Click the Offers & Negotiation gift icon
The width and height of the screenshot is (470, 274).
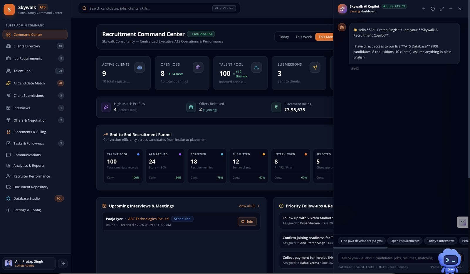9,120
